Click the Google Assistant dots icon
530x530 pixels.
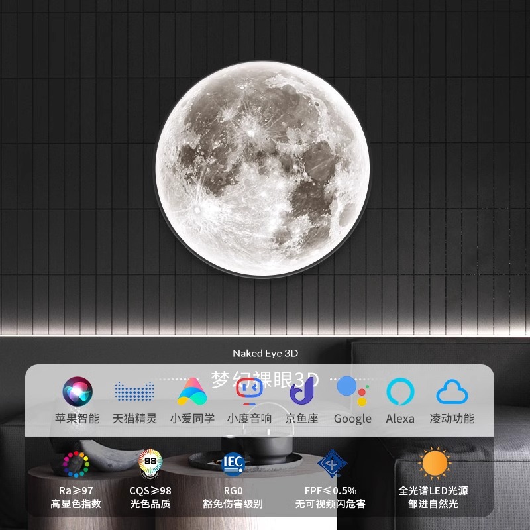(353, 391)
